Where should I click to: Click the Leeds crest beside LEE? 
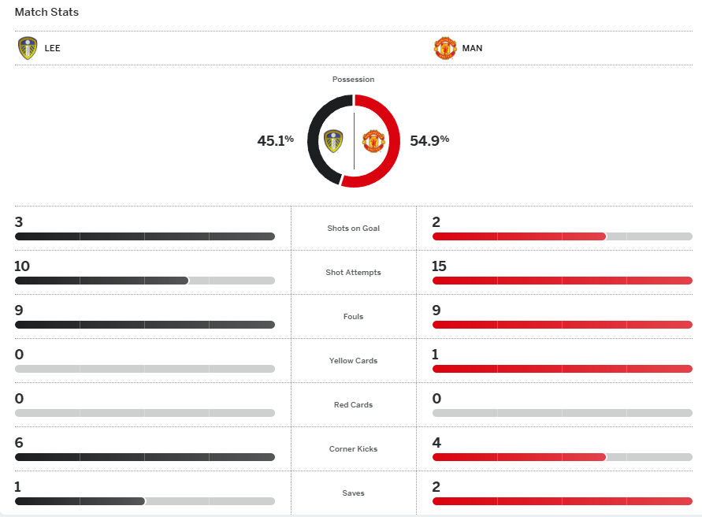click(28, 48)
